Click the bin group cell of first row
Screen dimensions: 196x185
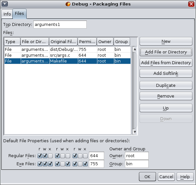[x=122, y=50]
